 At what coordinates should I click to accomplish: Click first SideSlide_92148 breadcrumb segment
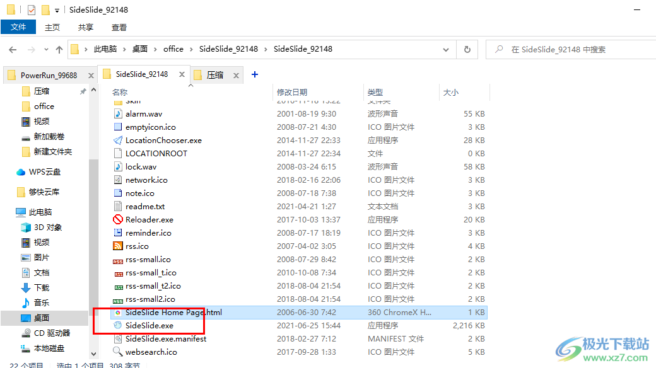pos(228,49)
